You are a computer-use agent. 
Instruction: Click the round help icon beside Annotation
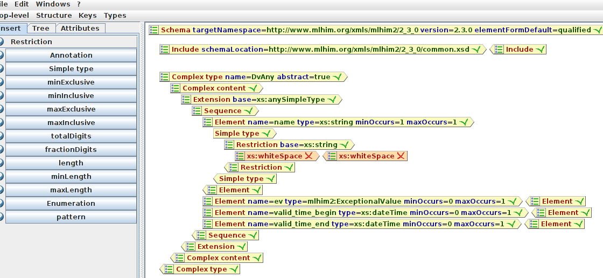[x=1, y=55]
